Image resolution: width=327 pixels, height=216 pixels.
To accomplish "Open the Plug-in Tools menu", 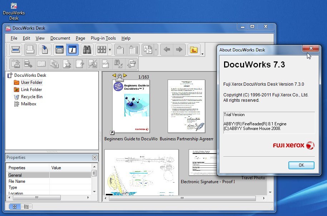I will [103, 38].
